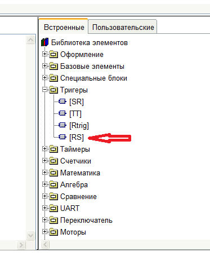Select the Счетчики row label
Viewport: 210px width, 260px height.
point(75,161)
